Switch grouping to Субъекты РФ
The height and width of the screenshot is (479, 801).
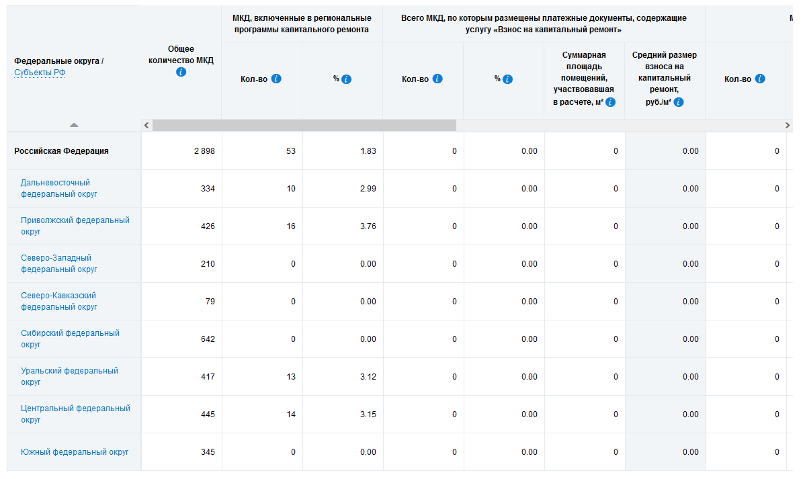40,73
